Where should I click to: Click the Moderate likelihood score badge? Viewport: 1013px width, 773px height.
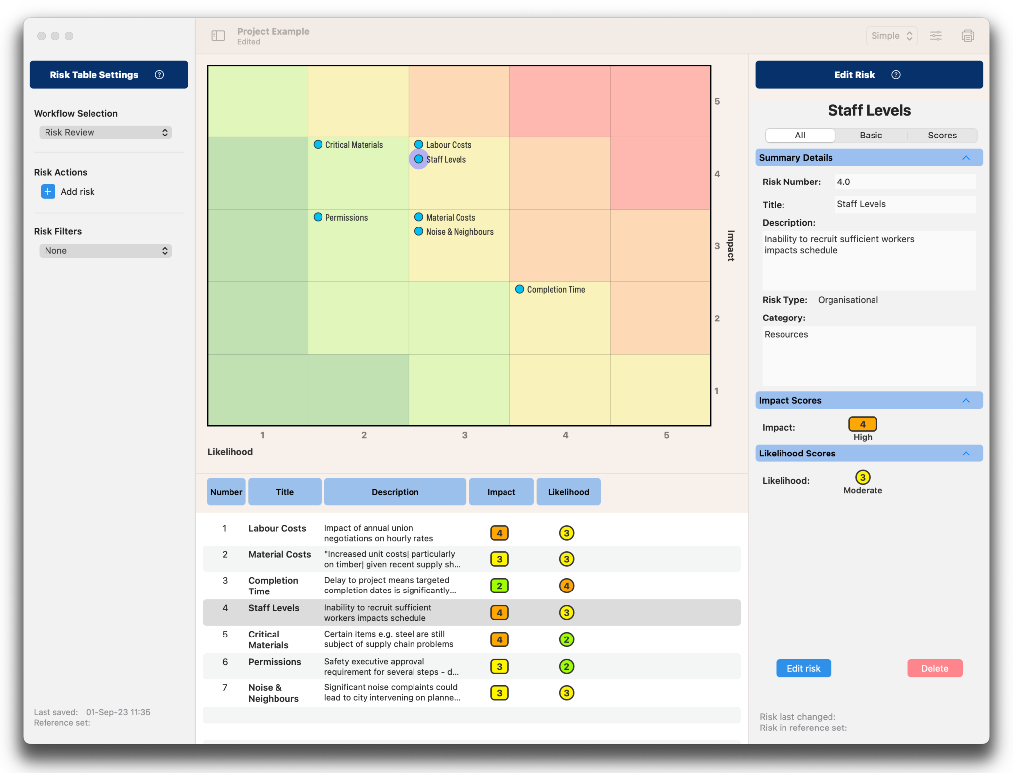863,477
